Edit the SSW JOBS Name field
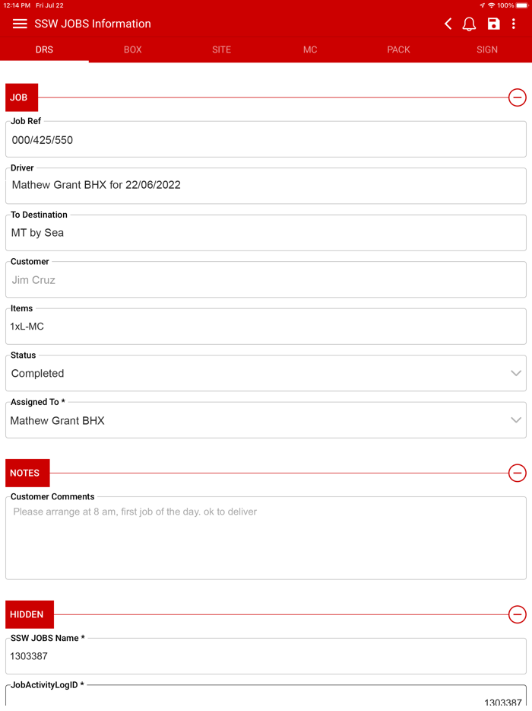The height and width of the screenshot is (711, 532). pyautogui.click(x=266, y=656)
